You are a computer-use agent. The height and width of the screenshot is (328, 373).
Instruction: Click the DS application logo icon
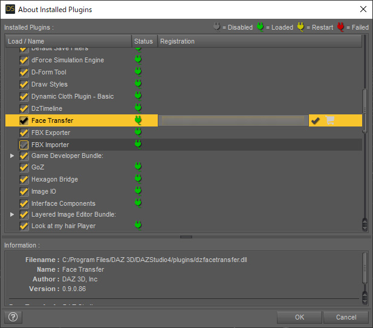coord(10,9)
